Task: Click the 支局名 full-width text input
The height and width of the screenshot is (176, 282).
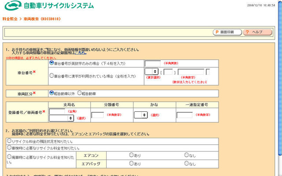Action: [x=57, y=112]
